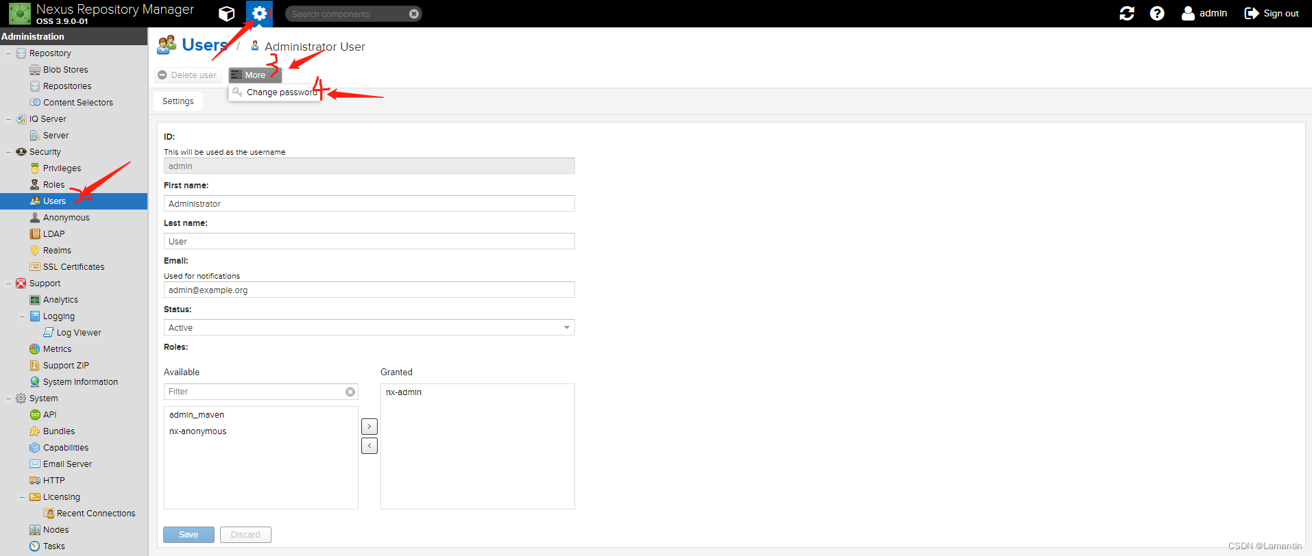
Task: Collapse the Logging tree node
Action: pyautogui.click(x=22, y=316)
